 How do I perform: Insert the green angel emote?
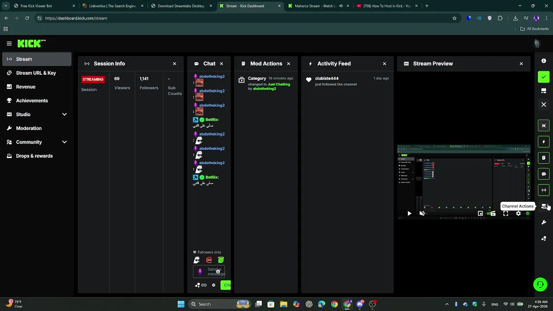coord(221,260)
